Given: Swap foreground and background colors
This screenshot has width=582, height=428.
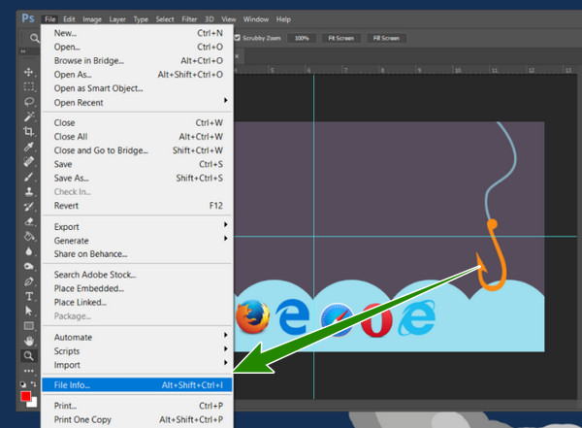Looking at the screenshot, I should [x=34, y=384].
